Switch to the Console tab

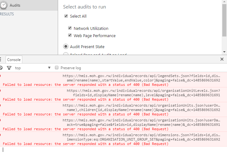coord(14,59)
